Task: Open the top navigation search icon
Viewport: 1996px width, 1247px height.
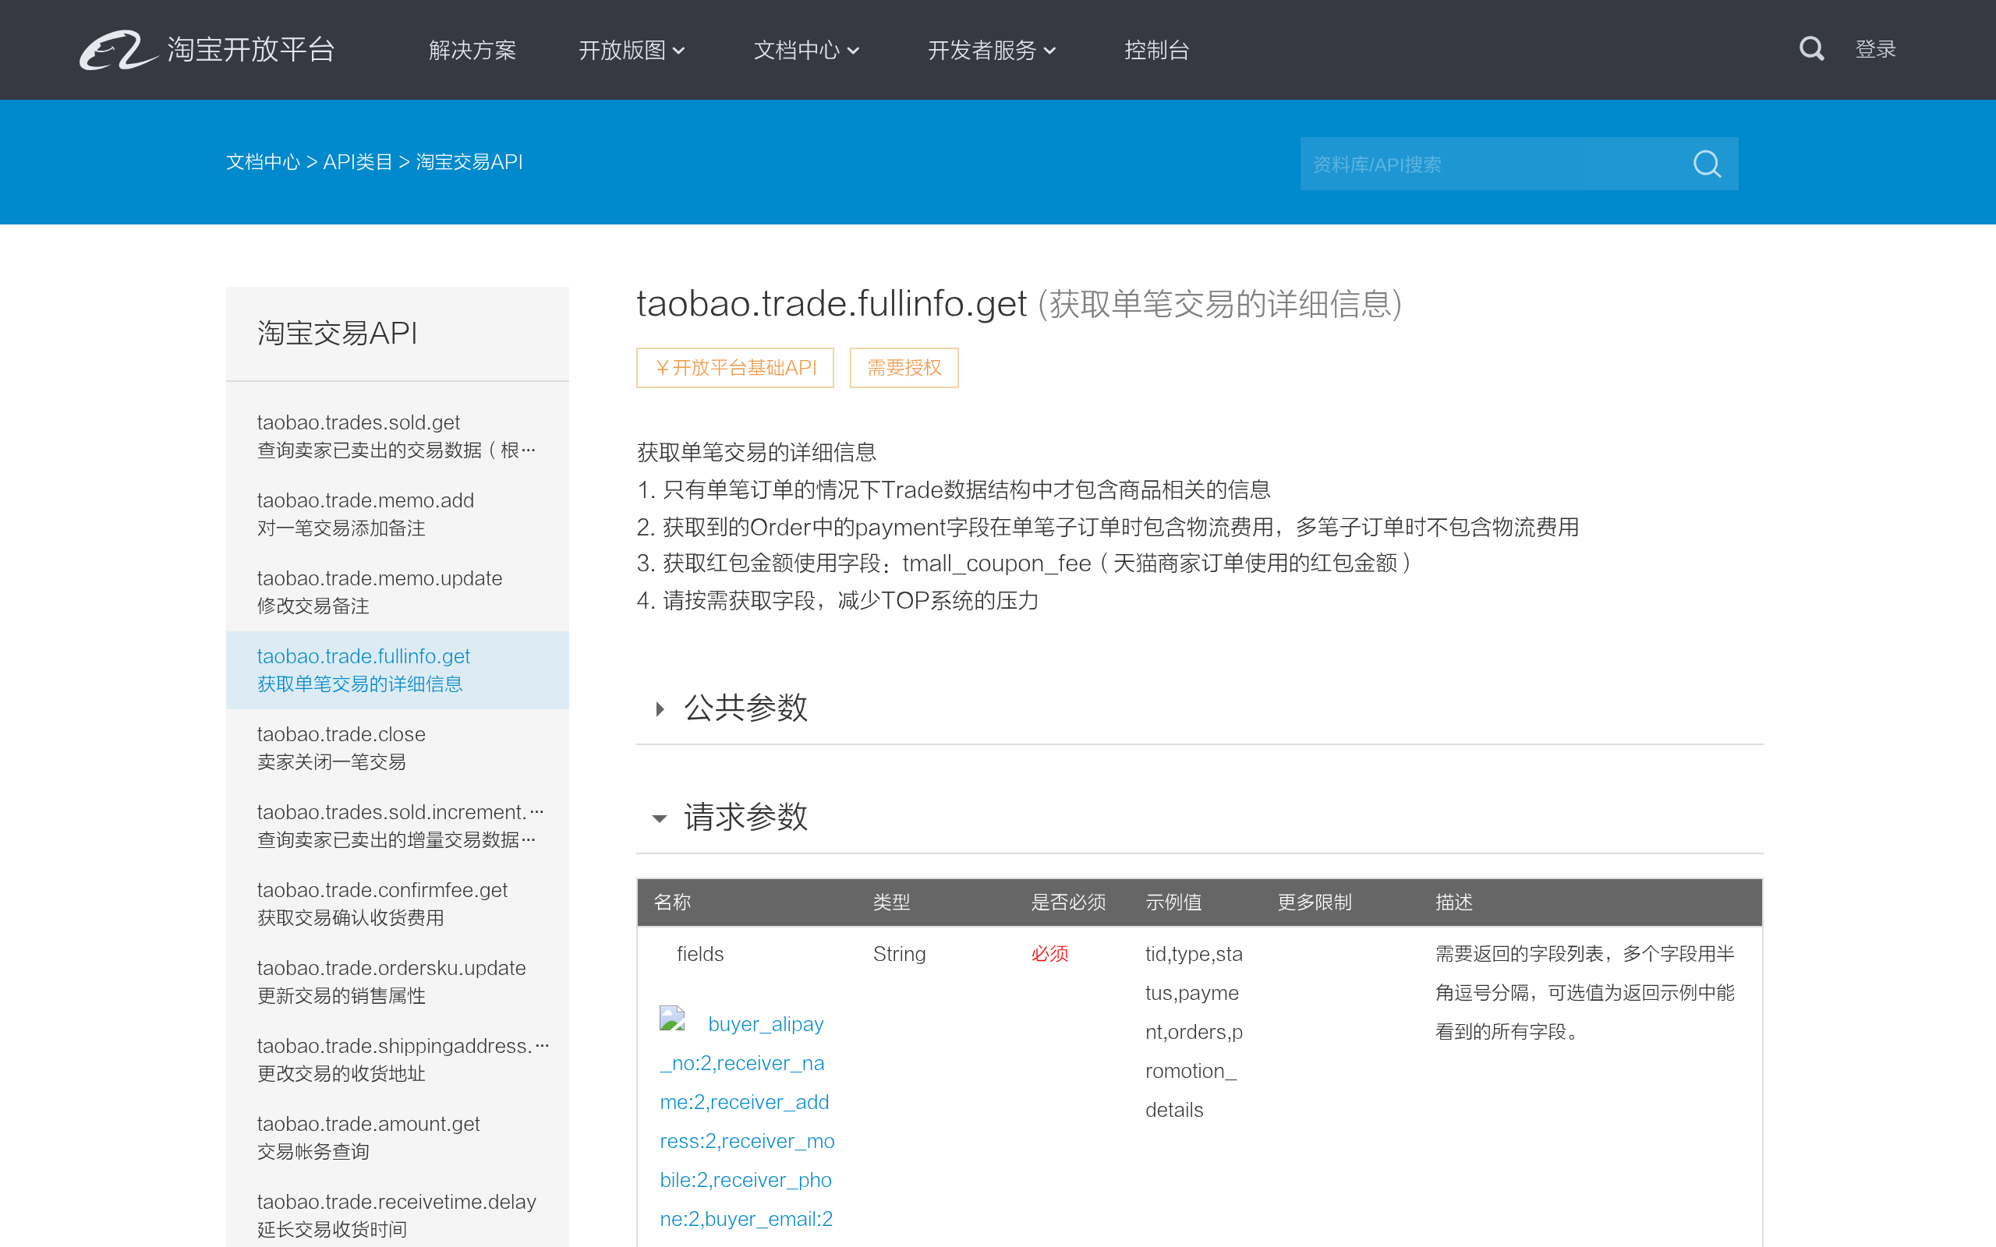Action: 1811,48
